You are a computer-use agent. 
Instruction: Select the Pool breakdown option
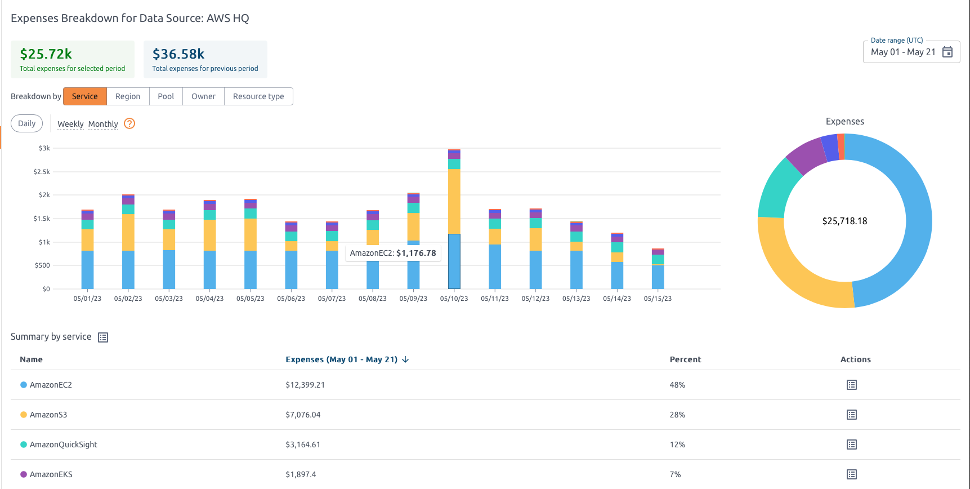click(166, 96)
